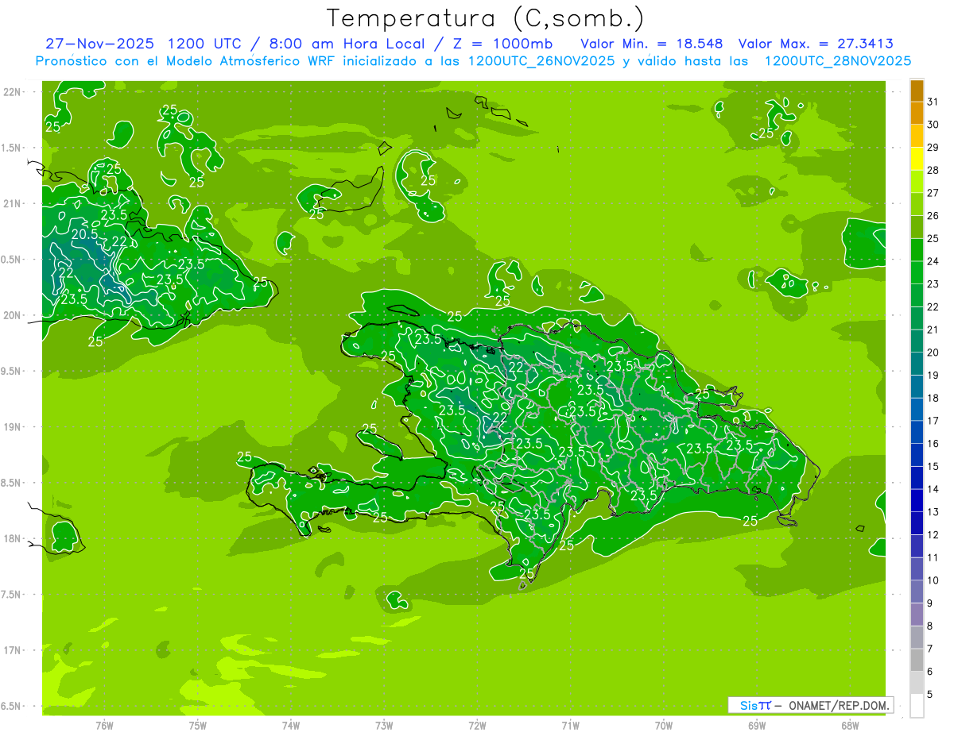The image size is (954, 736).
Task: Click the '28' label on the color scale
Action: (x=933, y=170)
